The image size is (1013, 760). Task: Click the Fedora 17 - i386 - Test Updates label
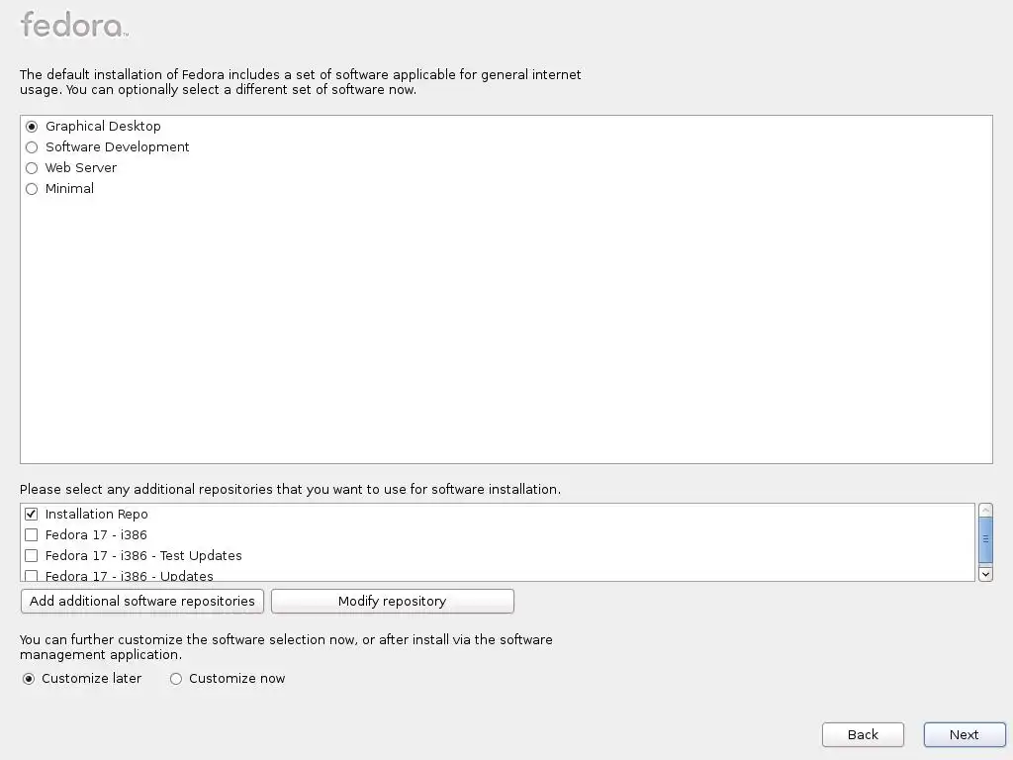143,556
